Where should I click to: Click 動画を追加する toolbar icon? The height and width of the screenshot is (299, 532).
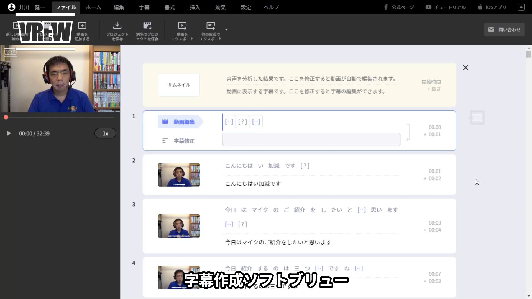(82, 31)
